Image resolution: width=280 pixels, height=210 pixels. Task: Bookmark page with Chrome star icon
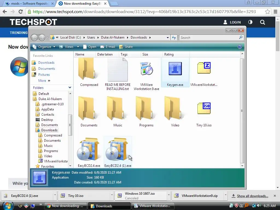tap(267, 12)
